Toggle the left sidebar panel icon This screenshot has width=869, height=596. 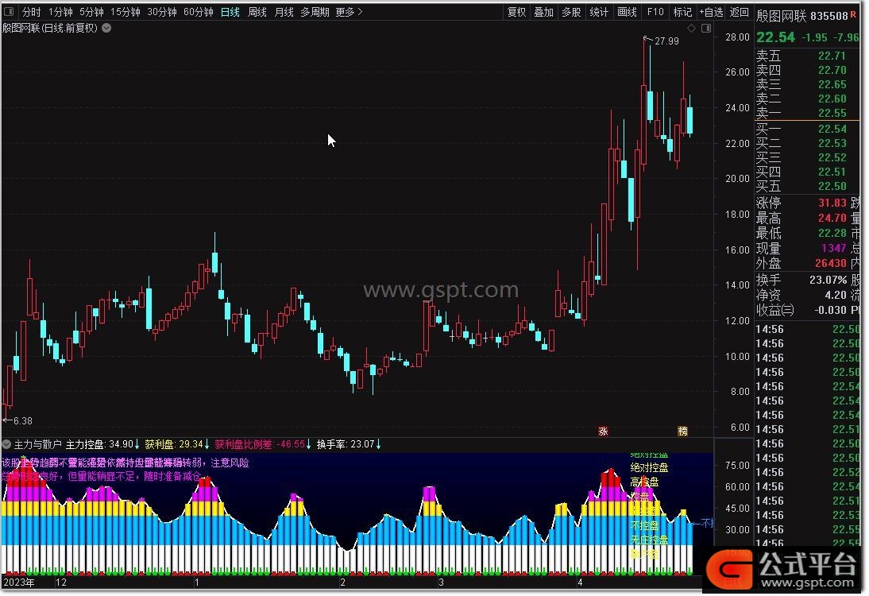point(9,11)
